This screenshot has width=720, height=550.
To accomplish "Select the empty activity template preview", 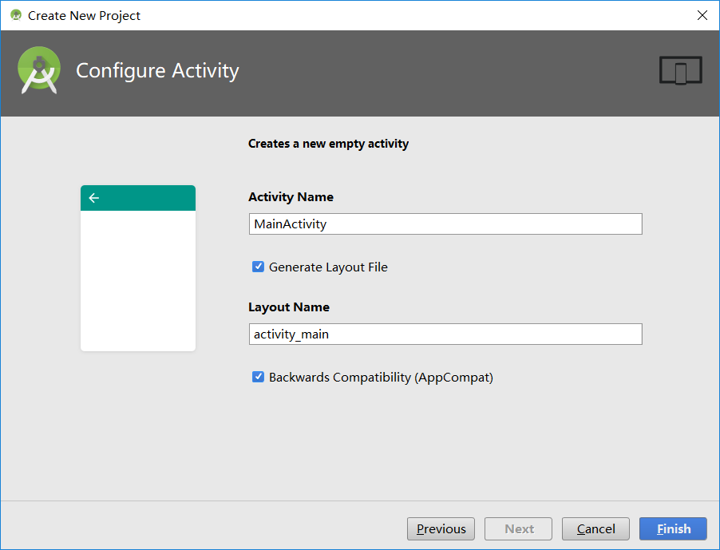I will pyautogui.click(x=137, y=267).
